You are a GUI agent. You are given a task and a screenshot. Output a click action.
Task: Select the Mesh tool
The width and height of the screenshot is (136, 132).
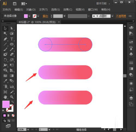[5, 76]
